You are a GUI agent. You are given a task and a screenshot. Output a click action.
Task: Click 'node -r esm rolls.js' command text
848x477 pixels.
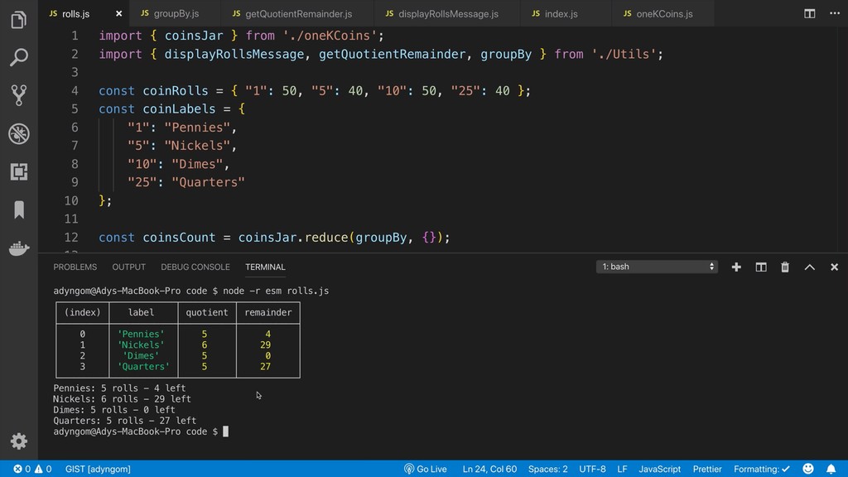tap(276, 291)
